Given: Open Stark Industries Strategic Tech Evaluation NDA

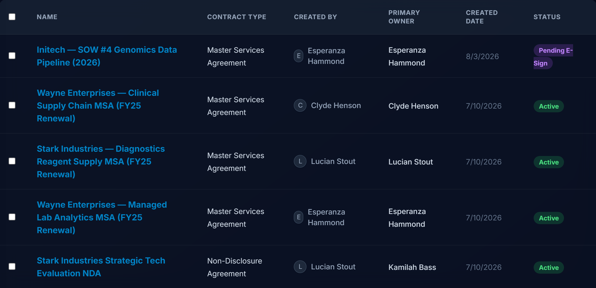Looking at the screenshot, I should click(x=101, y=267).
